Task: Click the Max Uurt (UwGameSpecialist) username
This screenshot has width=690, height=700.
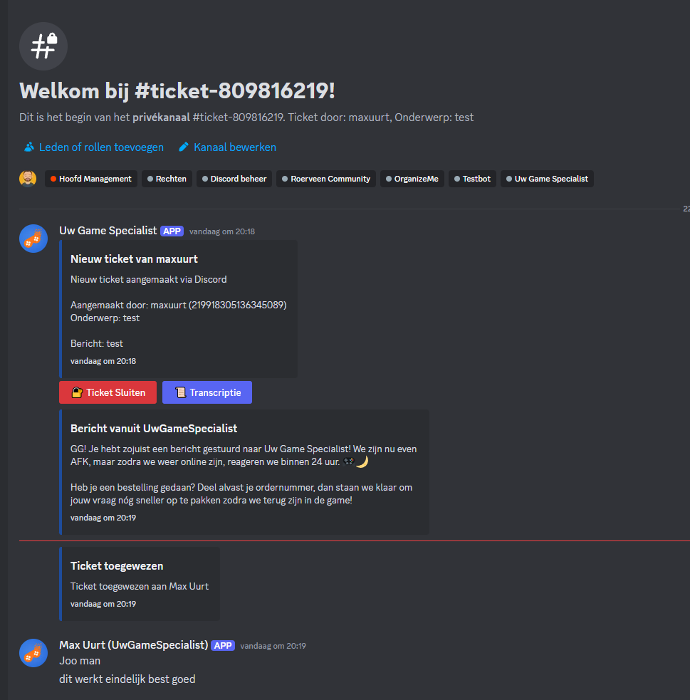Action: coord(134,645)
